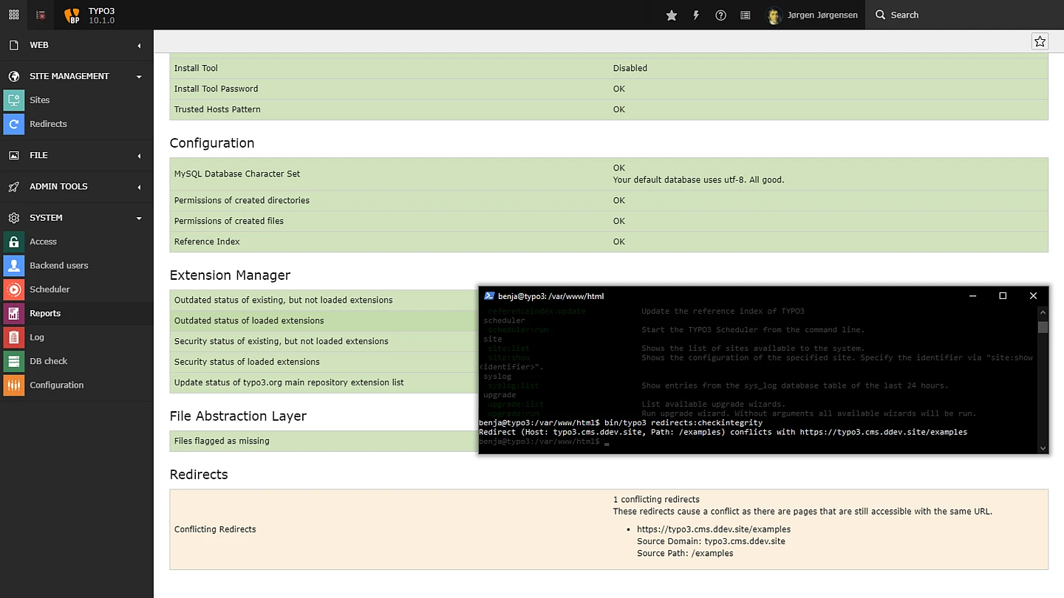The image size is (1064, 598).
Task: Click the bookmarks star in top bar
Action: click(x=672, y=15)
